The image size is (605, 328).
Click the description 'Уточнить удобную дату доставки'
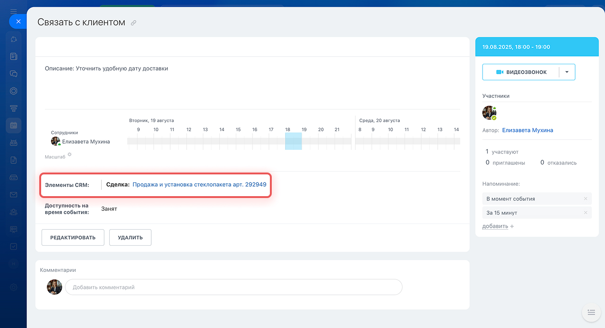(x=122, y=69)
